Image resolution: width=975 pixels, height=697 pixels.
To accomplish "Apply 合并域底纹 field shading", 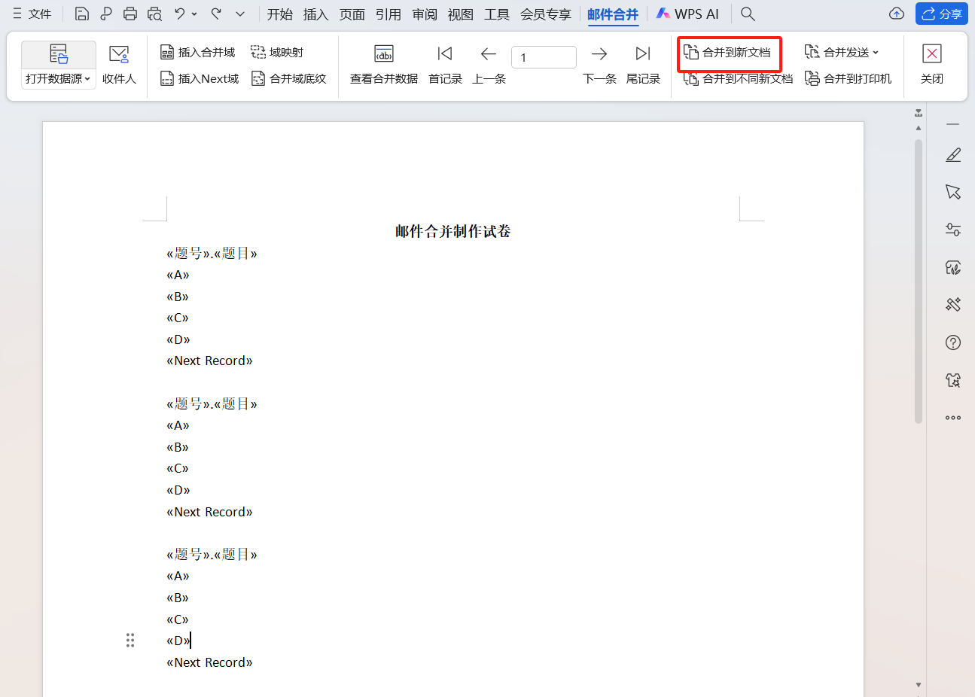I will pyautogui.click(x=290, y=78).
